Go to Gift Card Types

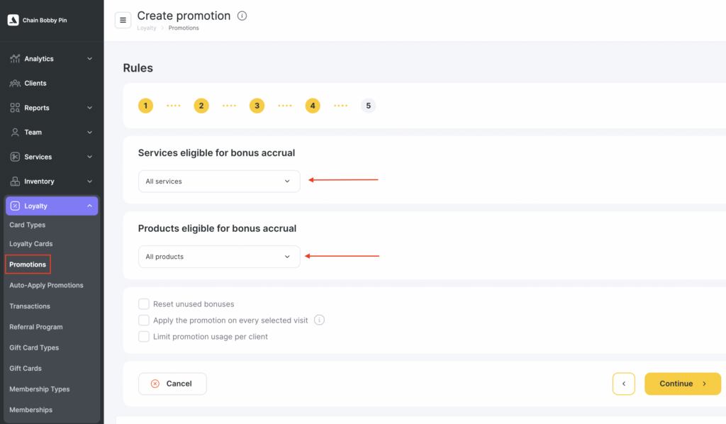[34, 347]
